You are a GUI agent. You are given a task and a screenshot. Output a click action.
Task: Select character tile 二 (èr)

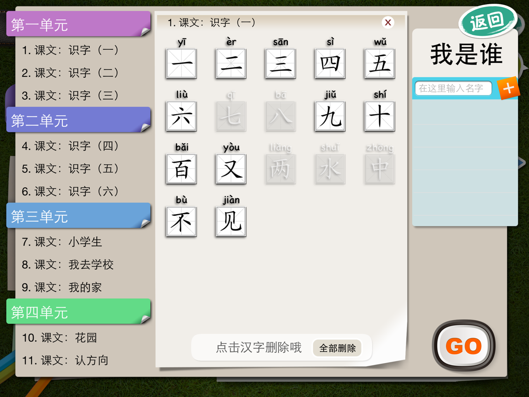point(231,63)
